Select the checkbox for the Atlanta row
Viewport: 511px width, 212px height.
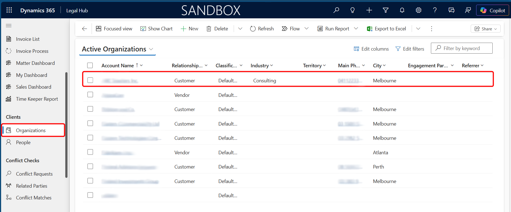[90, 152]
